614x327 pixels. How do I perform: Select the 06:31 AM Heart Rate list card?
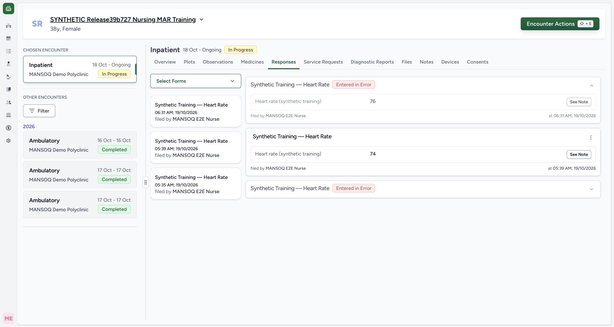196,111
